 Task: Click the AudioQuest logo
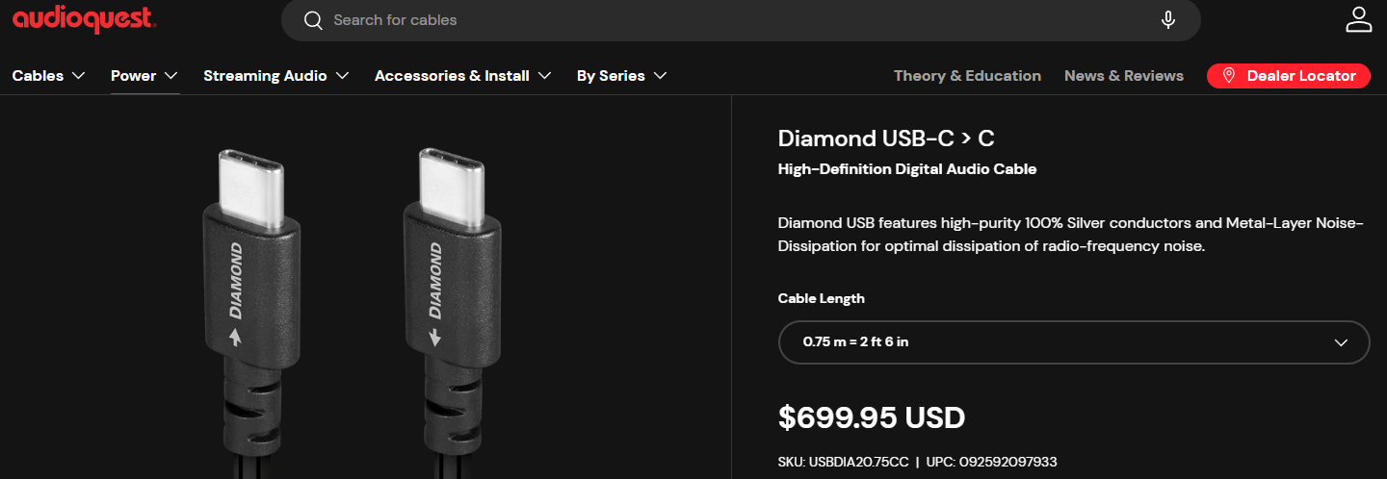click(x=85, y=20)
